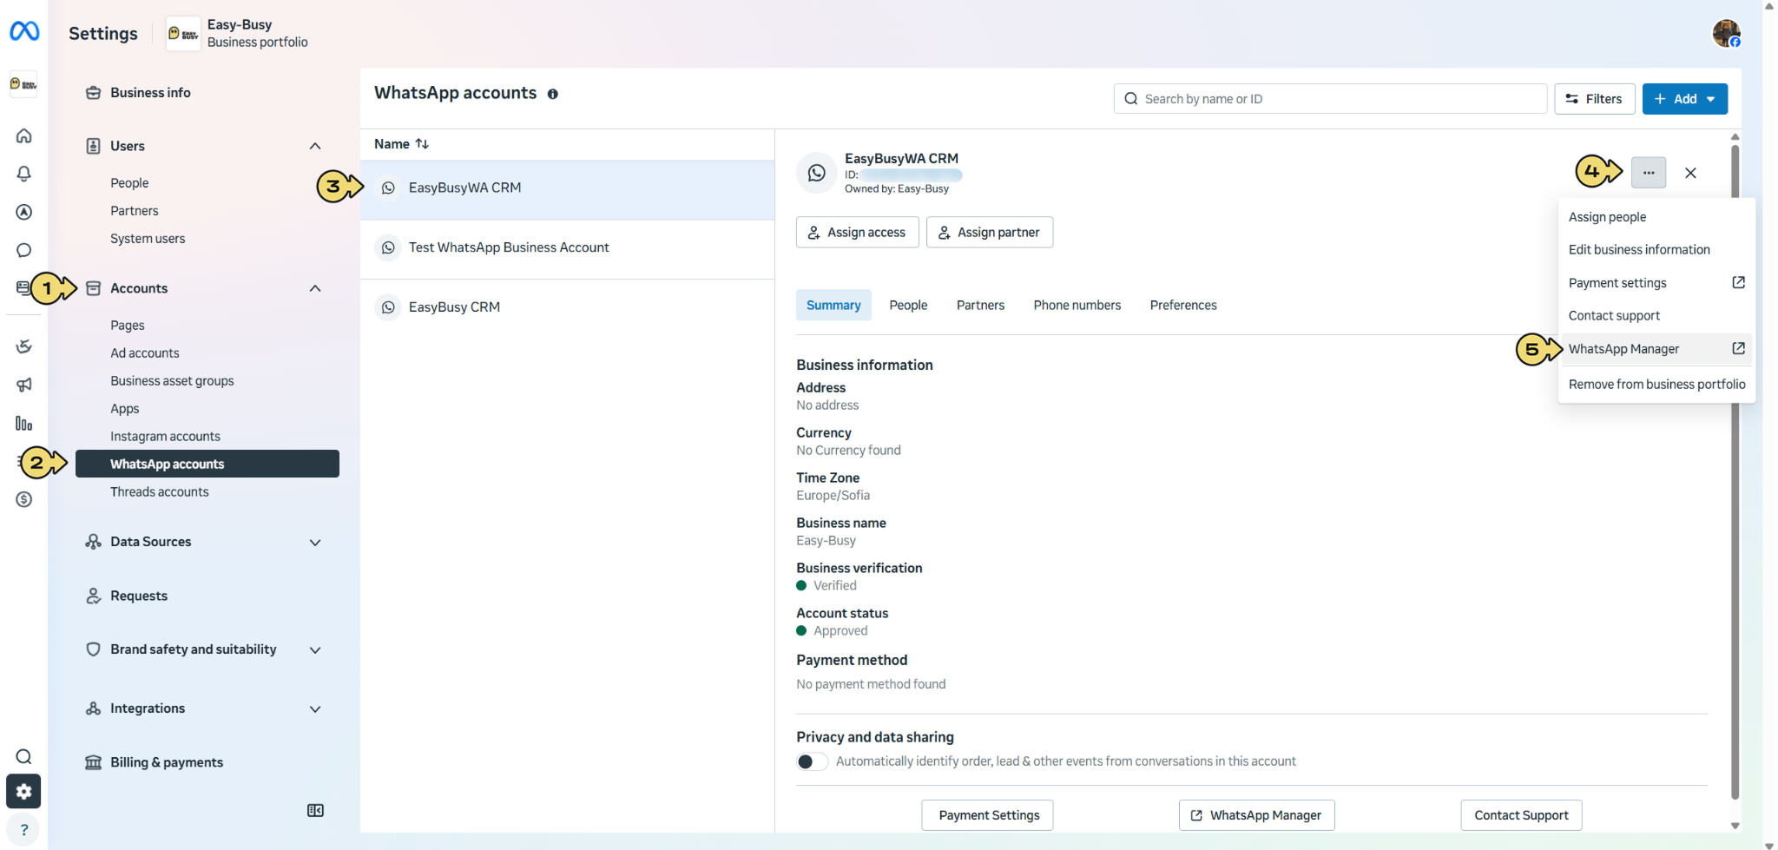The width and height of the screenshot is (1778, 850).
Task: Open the Add dropdown button
Action: (x=1684, y=99)
